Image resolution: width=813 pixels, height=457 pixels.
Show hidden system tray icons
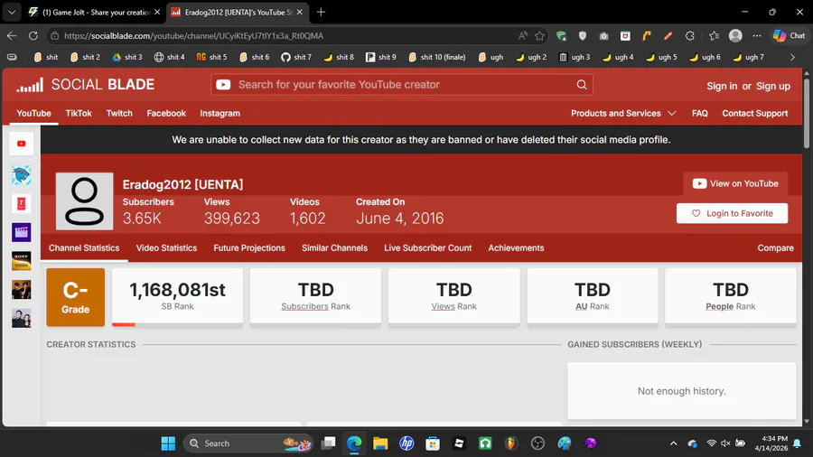click(x=673, y=443)
